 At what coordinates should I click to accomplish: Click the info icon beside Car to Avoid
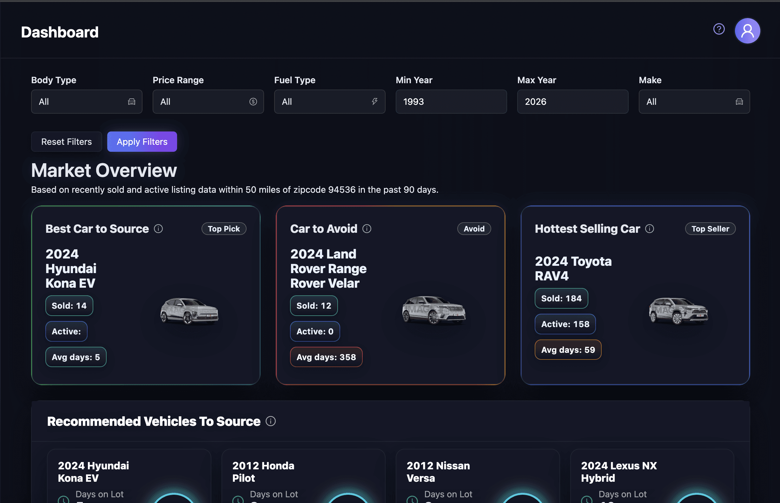point(367,229)
